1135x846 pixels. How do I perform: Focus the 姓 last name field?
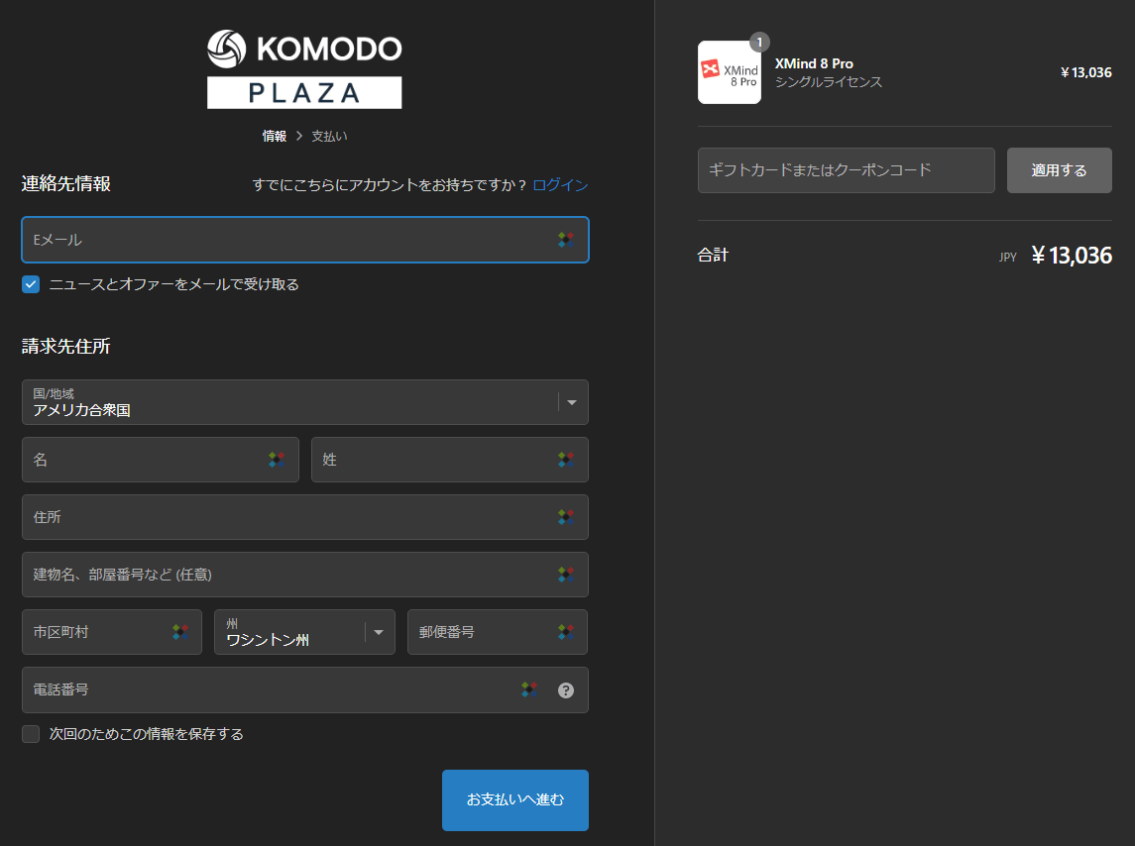click(x=449, y=460)
